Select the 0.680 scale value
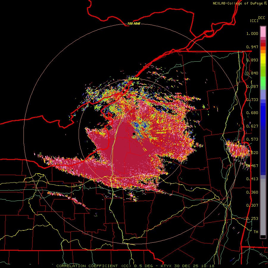 coord(252,113)
